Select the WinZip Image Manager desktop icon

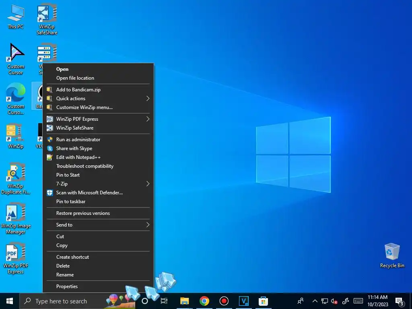[16, 218]
